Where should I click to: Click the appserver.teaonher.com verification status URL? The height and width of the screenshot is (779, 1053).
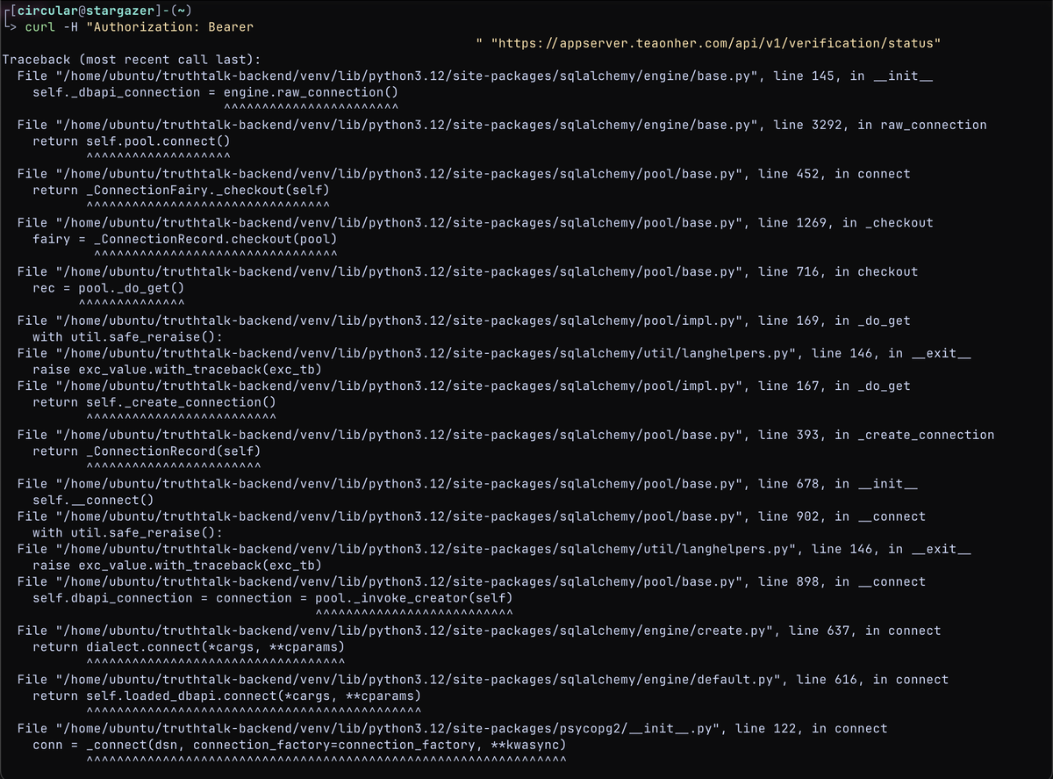coord(718,43)
